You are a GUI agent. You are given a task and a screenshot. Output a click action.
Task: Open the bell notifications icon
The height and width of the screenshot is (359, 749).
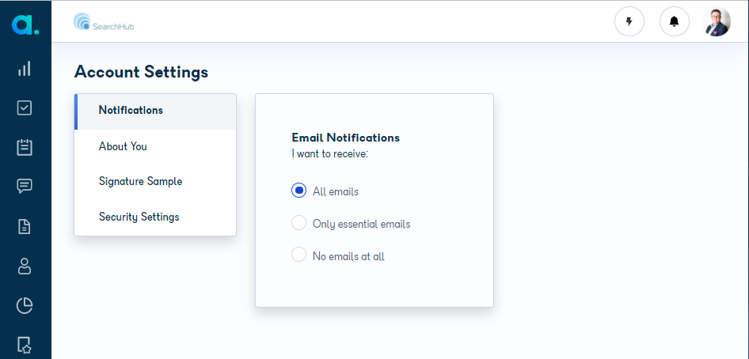point(675,21)
